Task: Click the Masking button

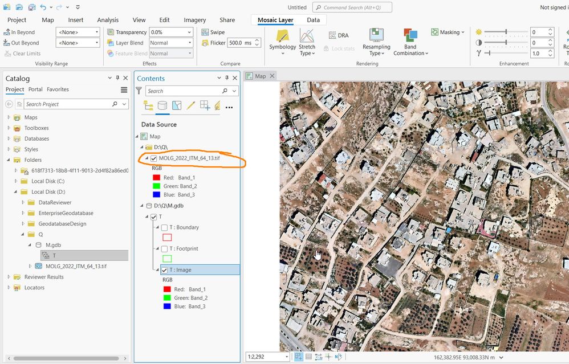Action: click(x=448, y=32)
